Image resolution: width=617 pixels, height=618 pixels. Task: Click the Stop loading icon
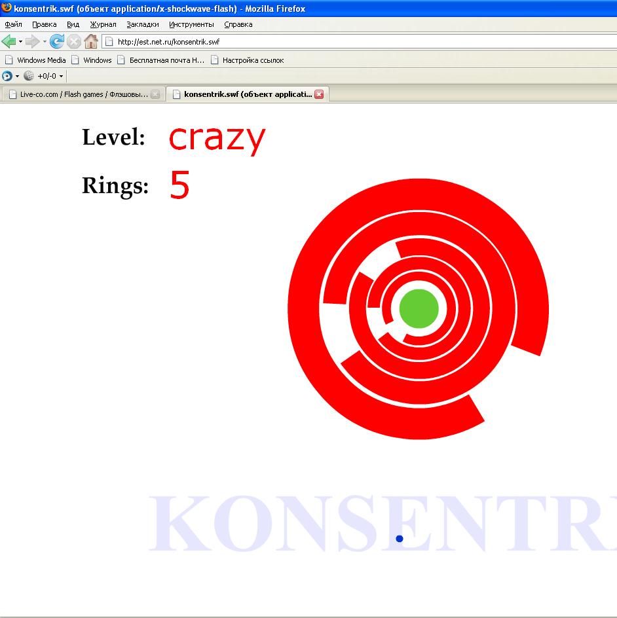coord(74,42)
